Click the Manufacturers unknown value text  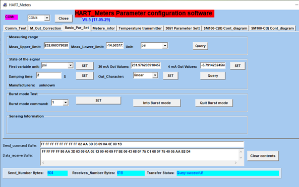pyautogui.click(x=47, y=85)
